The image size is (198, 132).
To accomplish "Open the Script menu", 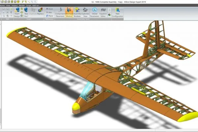I will 28,6.
